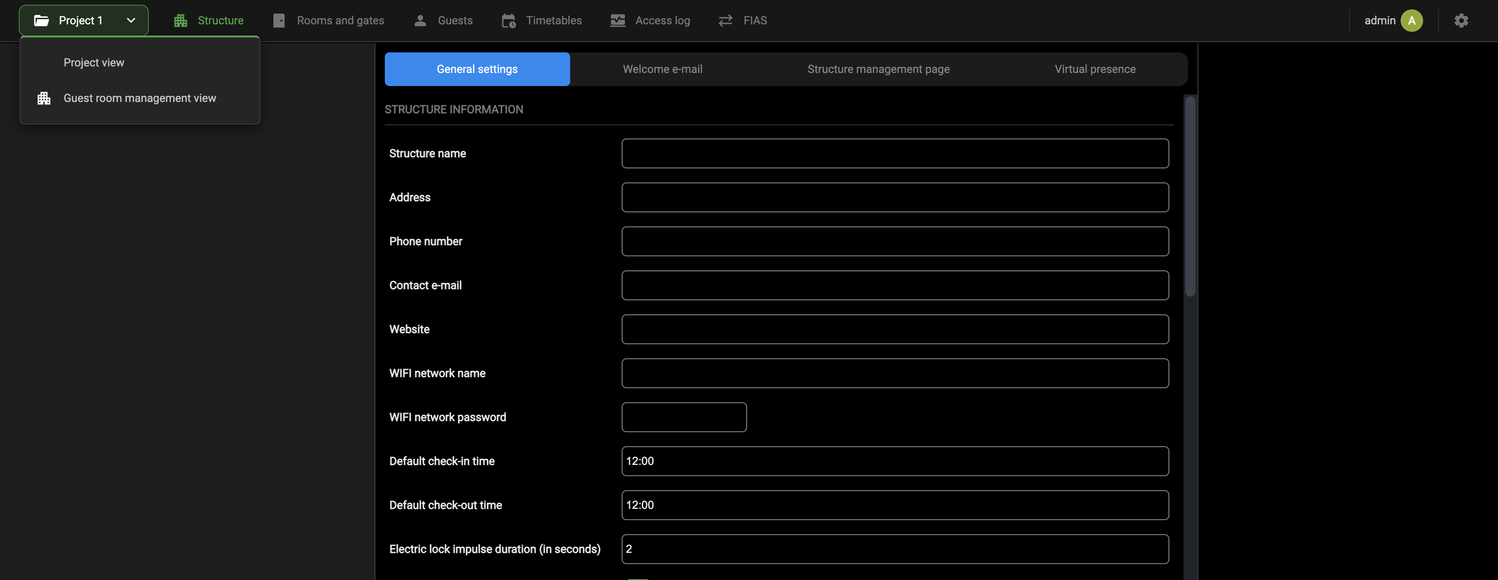This screenshot has width=1498, height=580.
Task: Open the Timetables section
Action: [x=542, y=20]
